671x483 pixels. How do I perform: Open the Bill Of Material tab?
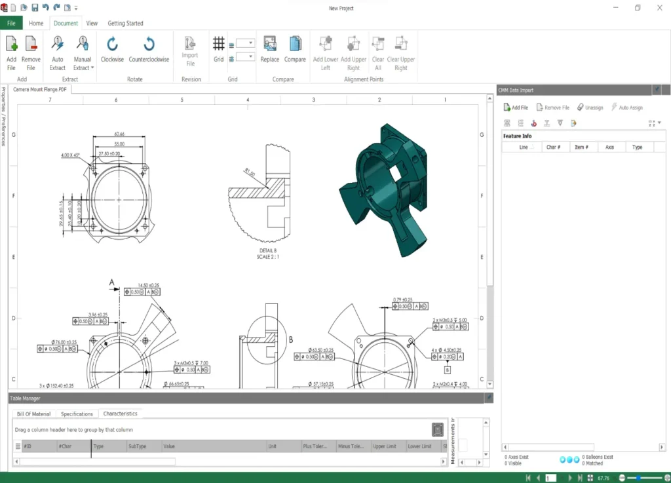(x=33, y=414)
